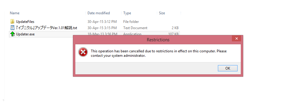The image size is (281, 110).
Task: Click the 2 KB size cell
Action: (x=175, y=28)
